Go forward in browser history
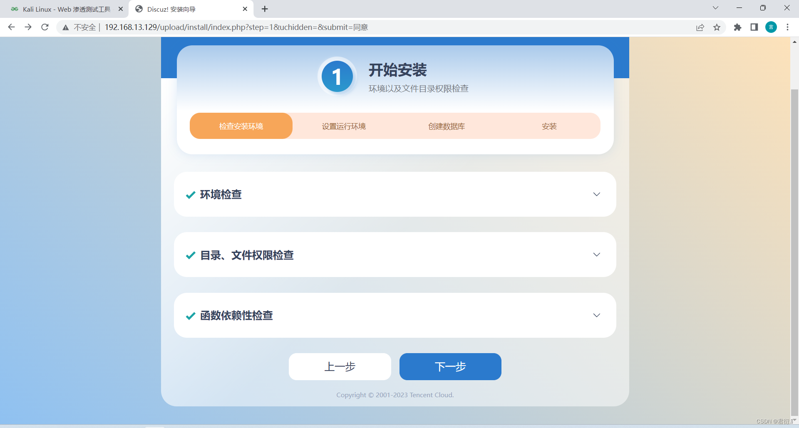Screen dimensions: 799x428 point(28,27)
